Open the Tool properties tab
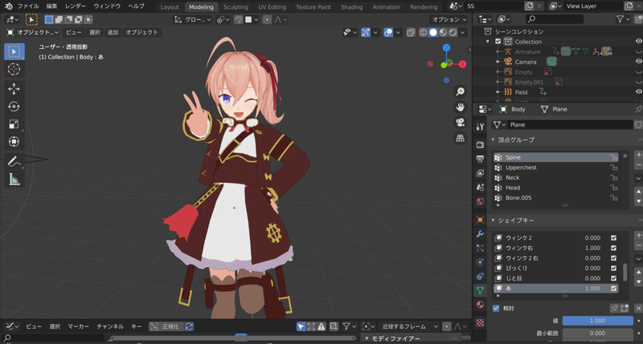The height and width of the screenshot is (344, 643). coord(480,127)
